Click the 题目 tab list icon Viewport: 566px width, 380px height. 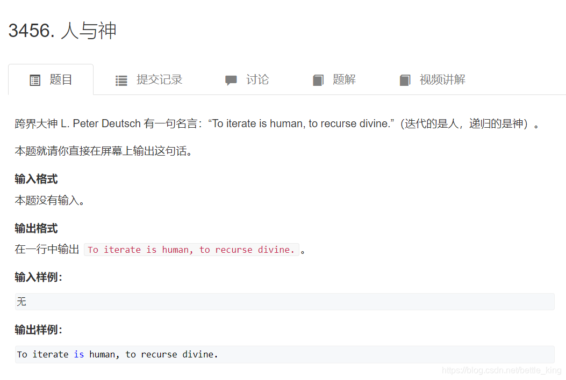click(35, 80)
